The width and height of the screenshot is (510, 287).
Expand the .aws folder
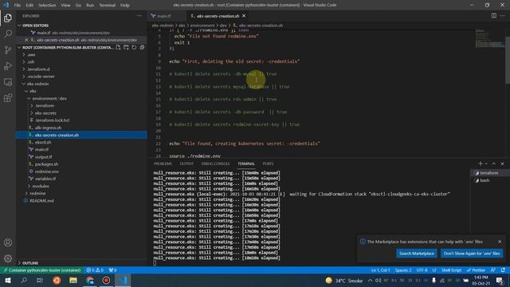point(31,55)
